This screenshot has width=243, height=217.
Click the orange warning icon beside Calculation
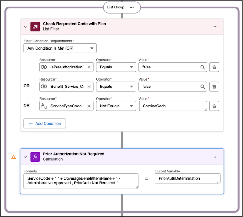(13, 157)
